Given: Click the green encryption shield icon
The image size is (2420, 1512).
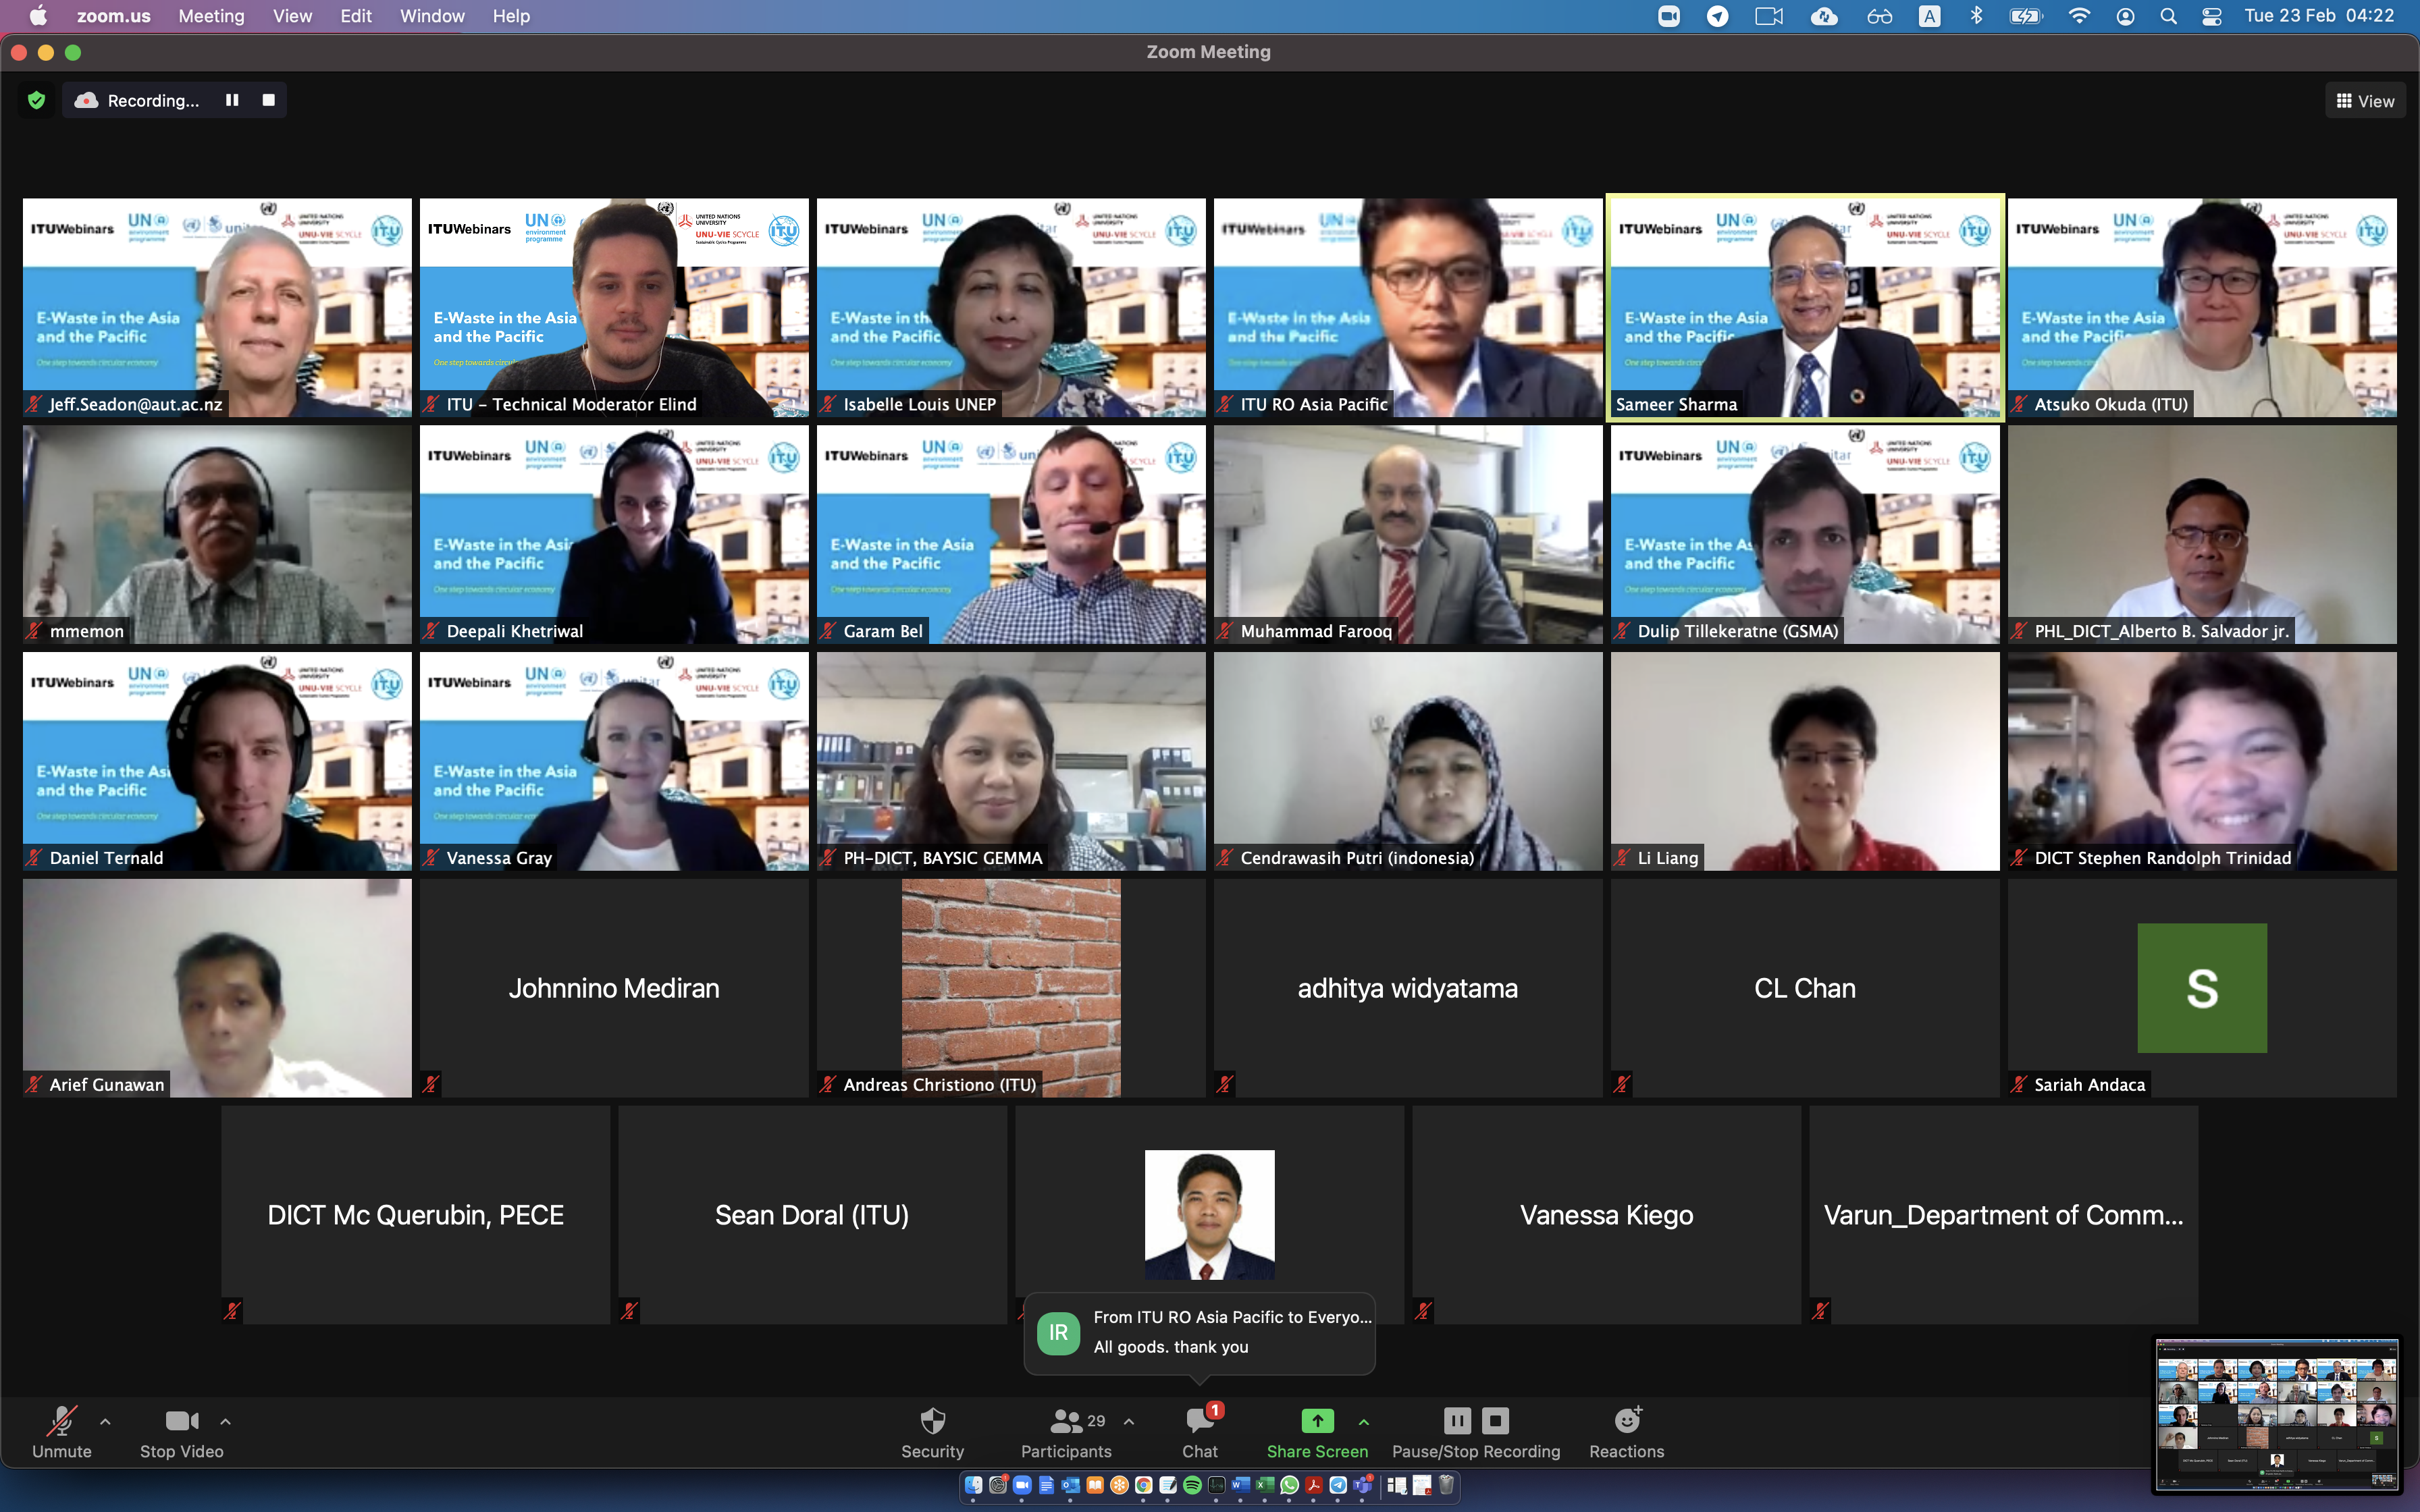Looking at the screenshot, I should pos(37,100).
